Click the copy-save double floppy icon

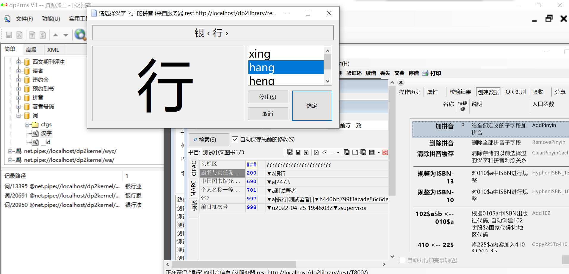pos(347,152)
